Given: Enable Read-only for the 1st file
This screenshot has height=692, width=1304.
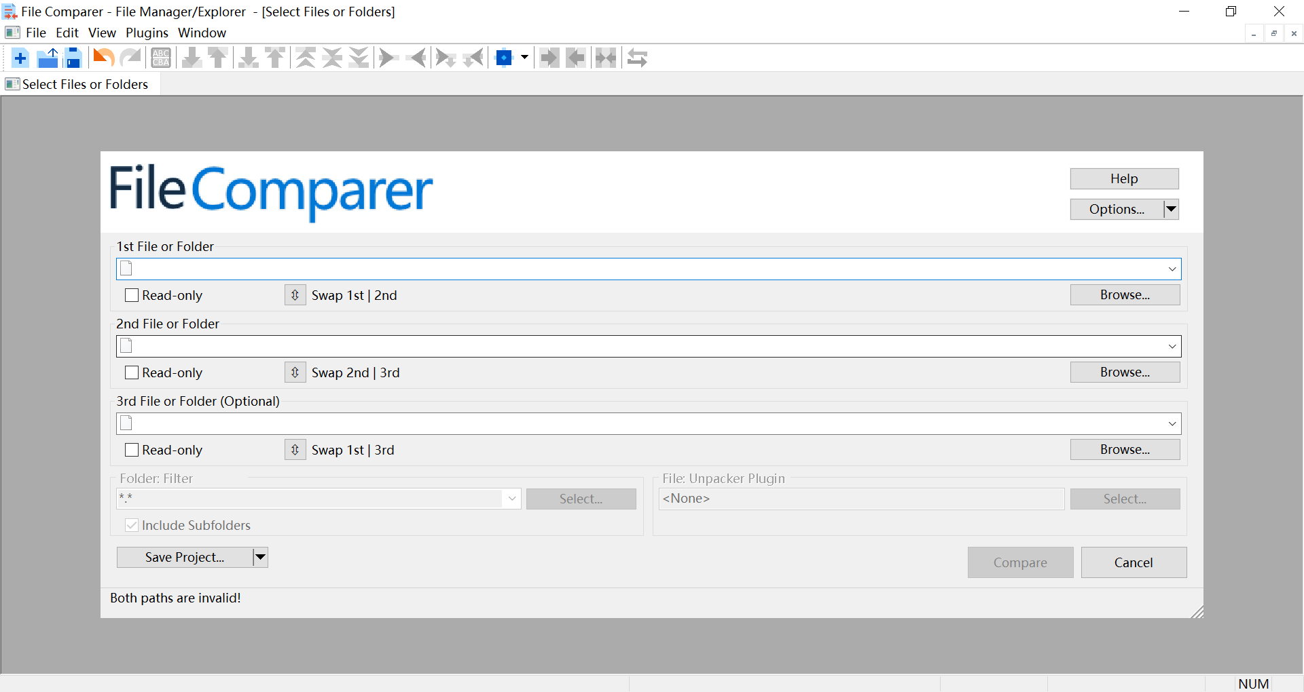Looking at the screenshot, I should coord(132,295).
